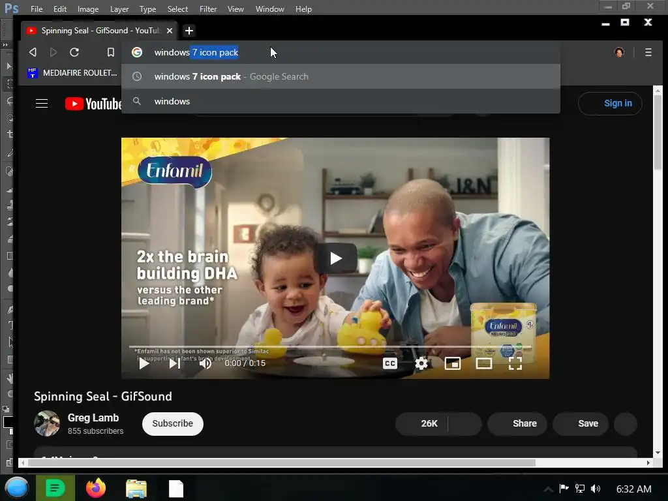Screen dimensions: 668x501
Task: Reset Photoshop default foreground/background colors
Action: (x=5, y=409)
